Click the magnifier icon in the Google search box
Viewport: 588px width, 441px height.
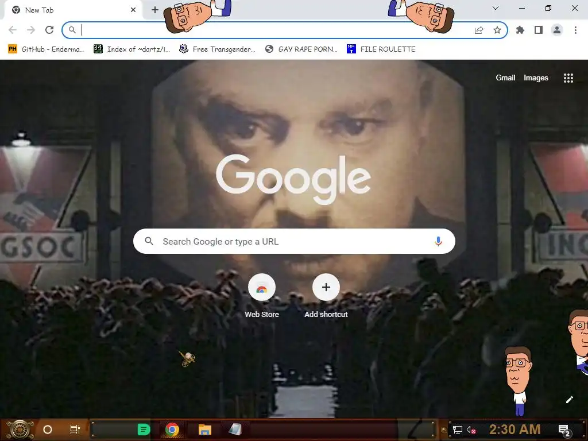click(149, 241)
